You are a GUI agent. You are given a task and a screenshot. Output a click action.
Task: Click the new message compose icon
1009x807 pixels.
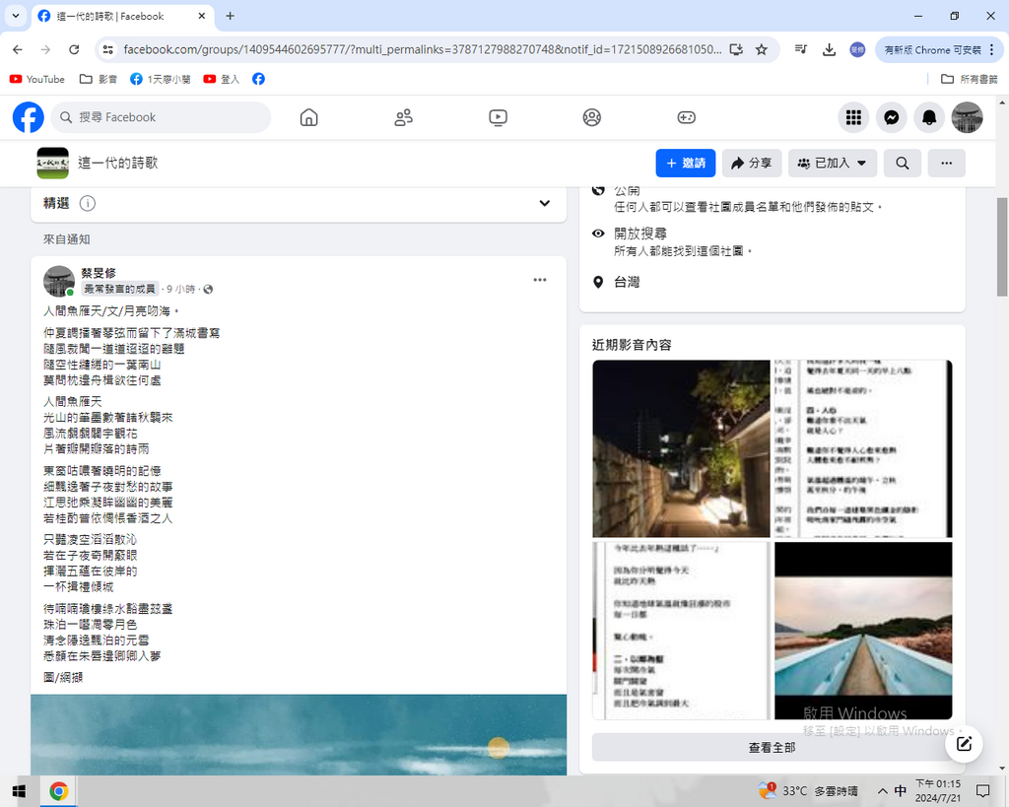coord(965,744)
